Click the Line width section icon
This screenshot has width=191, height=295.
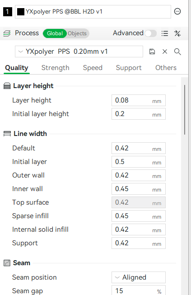[7, 134]
